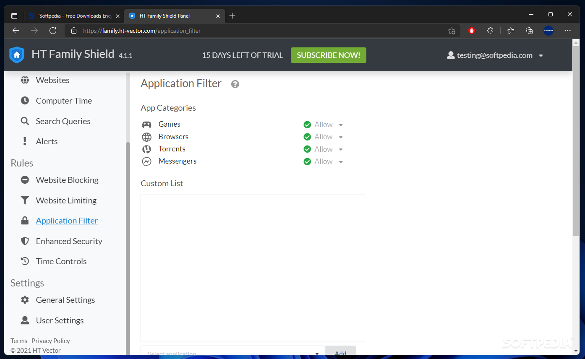Expand the Torrents Allow dropdown
The width and height of the screenshot is (585, 359).
point(341,150)
